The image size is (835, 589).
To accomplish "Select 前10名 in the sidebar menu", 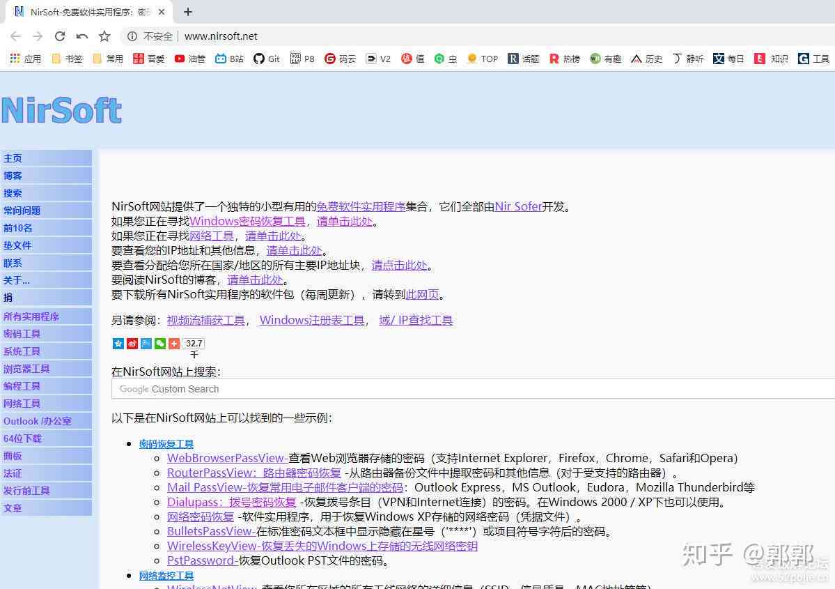I will [46, 228].
